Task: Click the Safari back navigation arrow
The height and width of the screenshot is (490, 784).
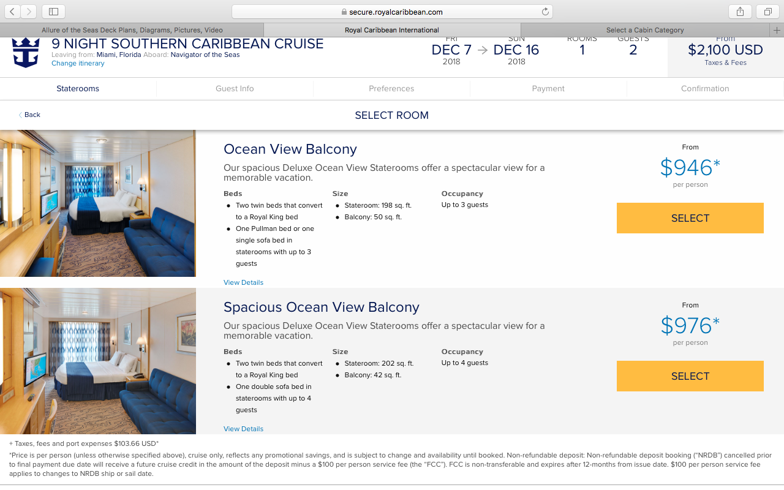Action: (13, 12)
